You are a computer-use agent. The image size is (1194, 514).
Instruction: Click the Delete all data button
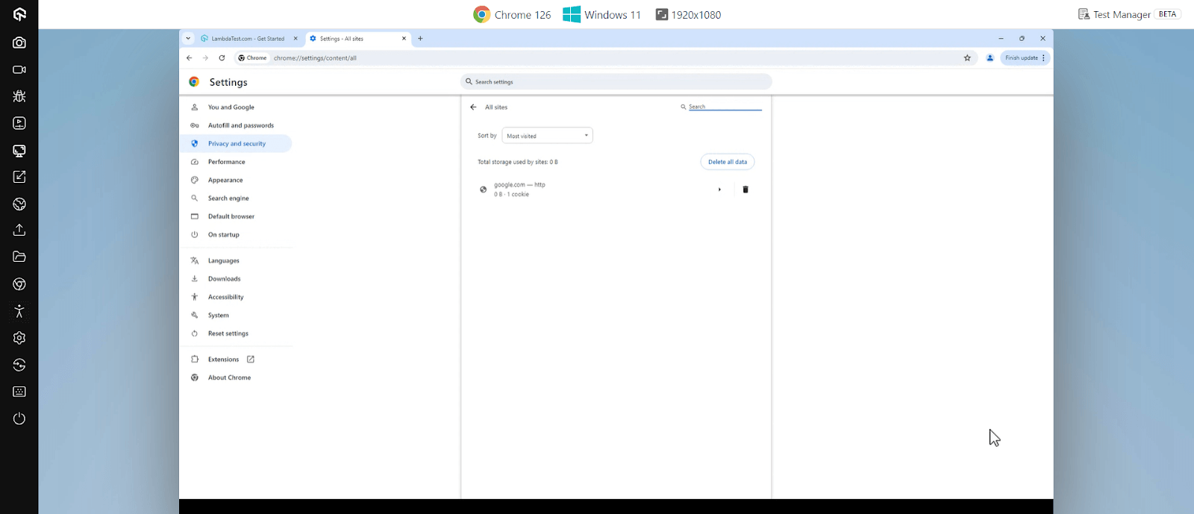728,162
